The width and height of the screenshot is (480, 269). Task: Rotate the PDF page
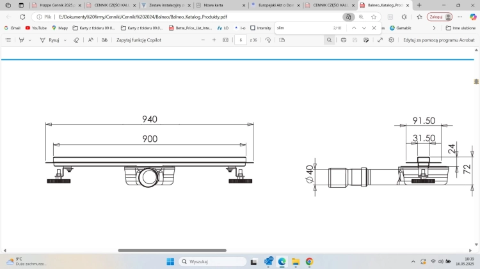pyautogui.click(x=268, y=40)
